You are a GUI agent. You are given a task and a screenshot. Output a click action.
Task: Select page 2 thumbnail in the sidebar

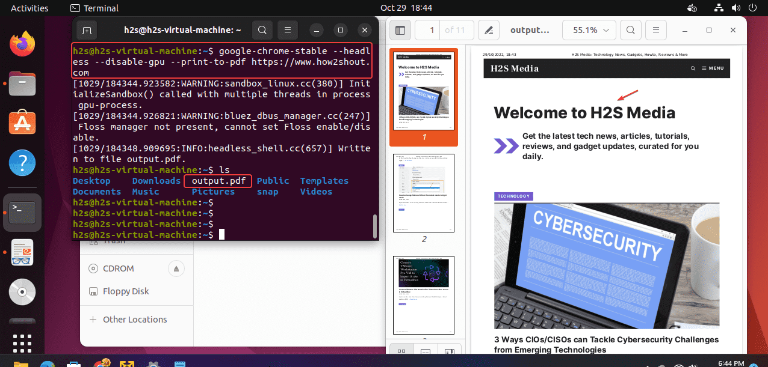(424, 193)
